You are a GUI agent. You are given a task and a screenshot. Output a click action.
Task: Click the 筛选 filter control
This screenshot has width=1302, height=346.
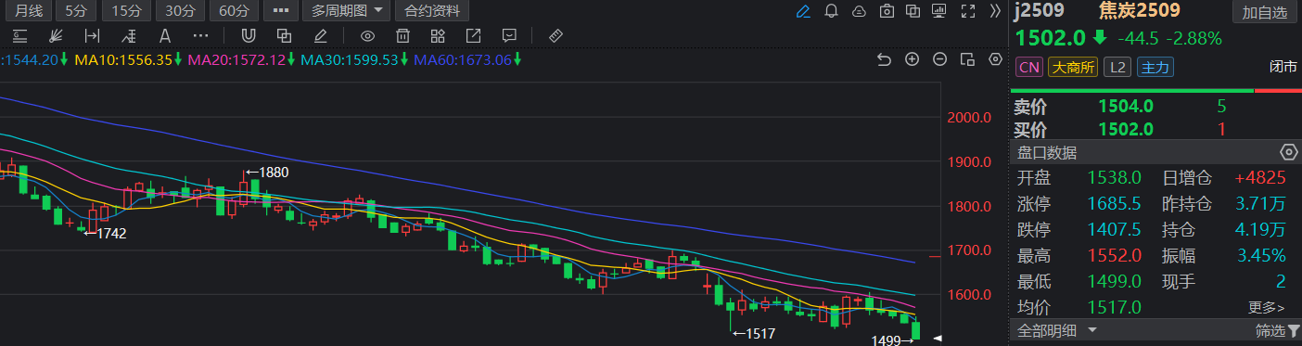pos(1277,330)
